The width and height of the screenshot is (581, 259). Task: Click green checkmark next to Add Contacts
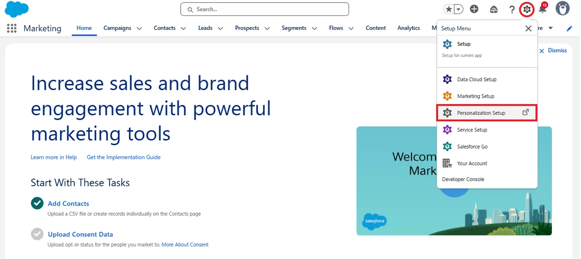pyautogui.click(x=37, y=203)
